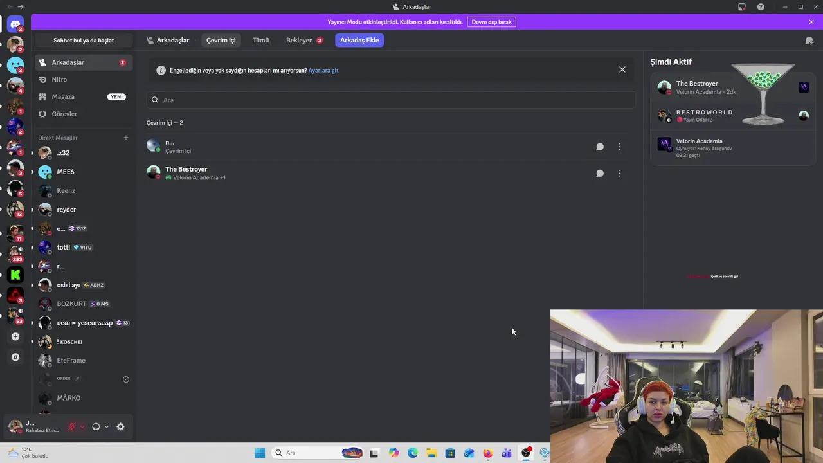Open Velorin Academia activity card

click(x=733, y=148)
